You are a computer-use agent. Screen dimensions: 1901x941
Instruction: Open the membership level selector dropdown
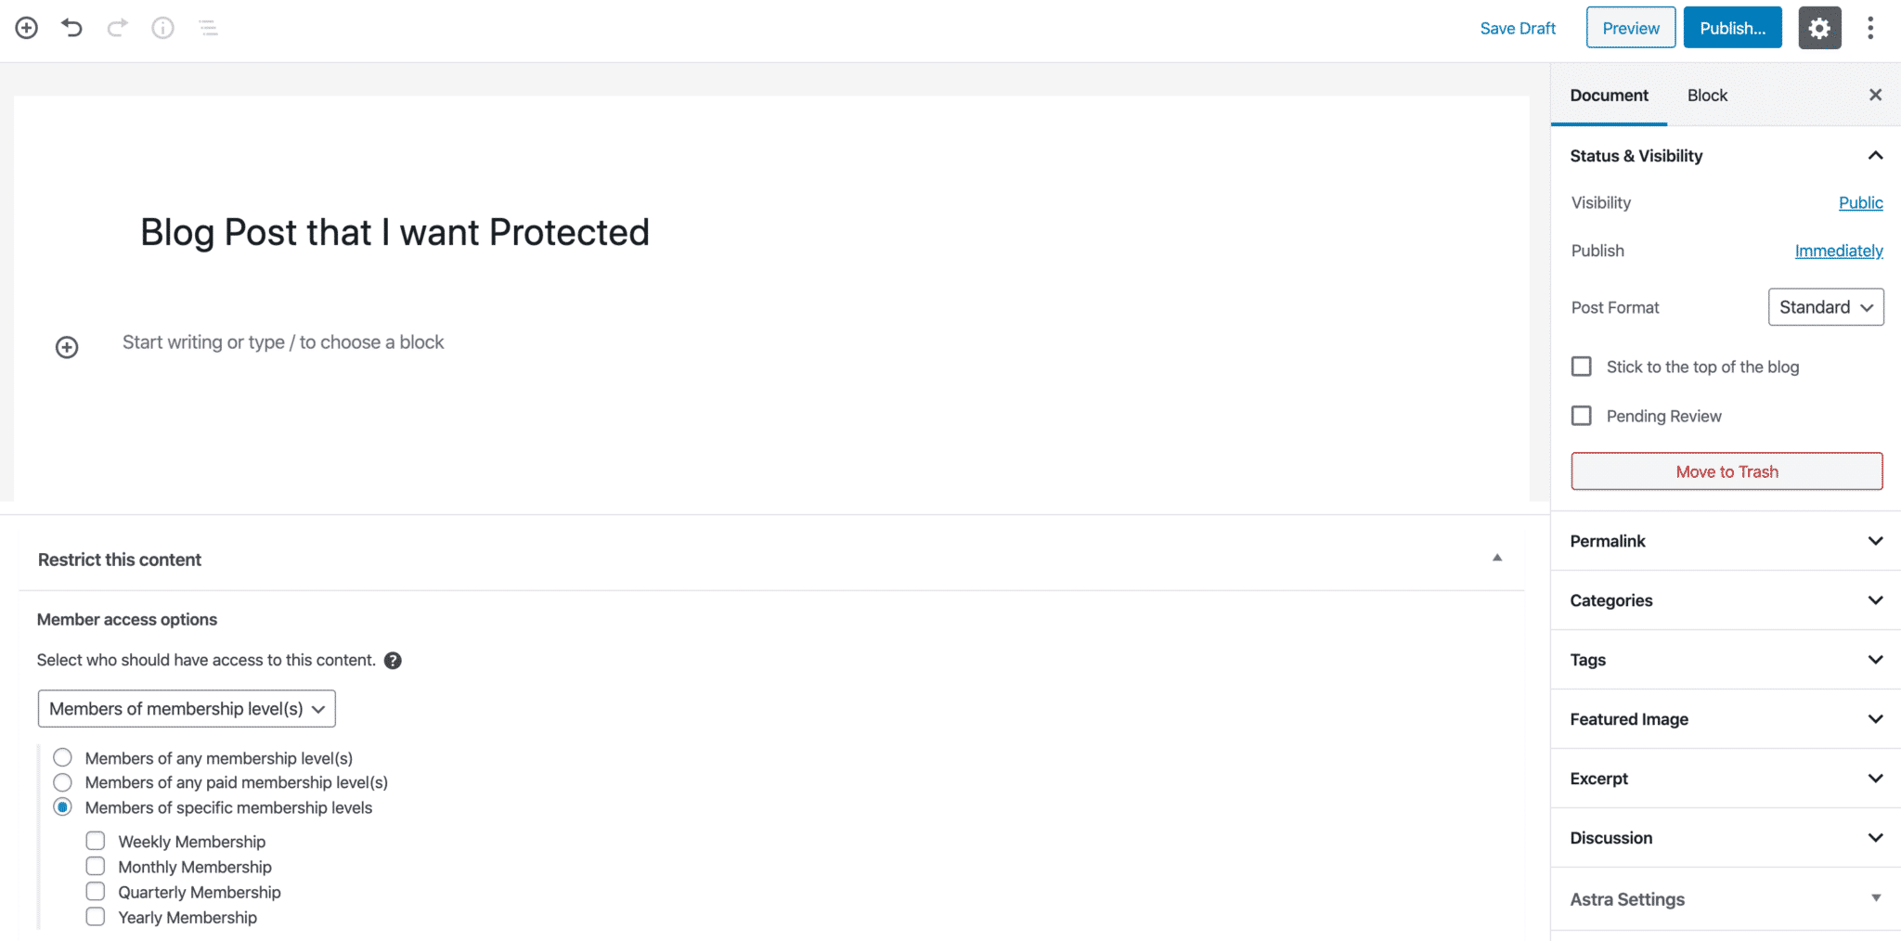click(x=186, y=708)
